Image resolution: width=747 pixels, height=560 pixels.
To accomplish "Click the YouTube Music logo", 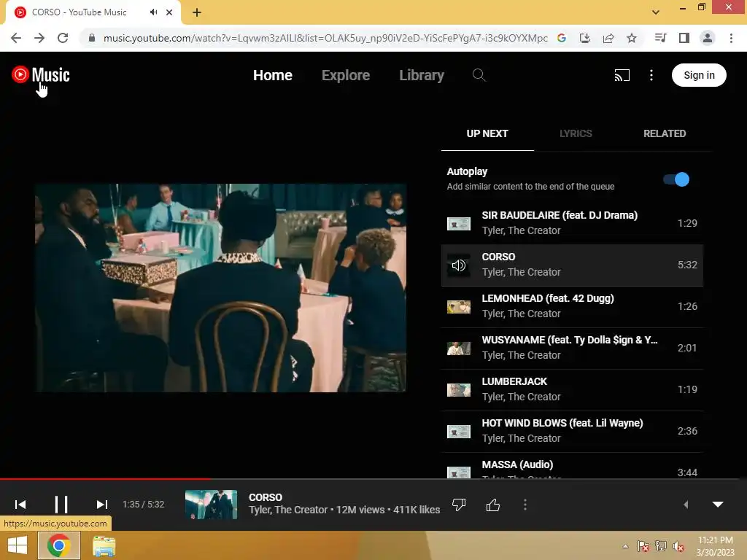I will pos(41,75).
